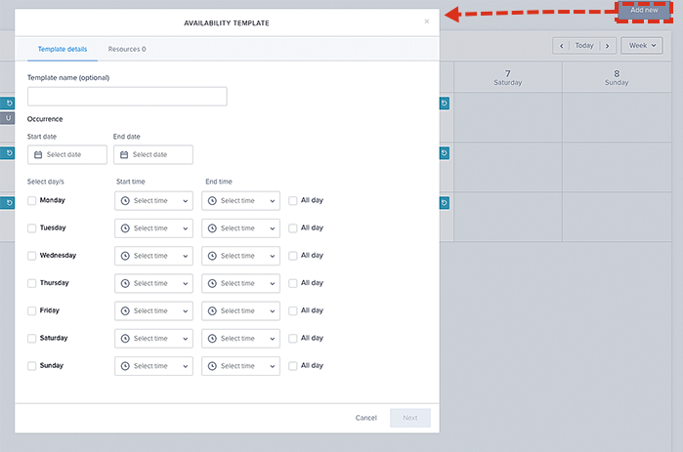Open Tuesday start time dropdown
This screenshot has height=452, width=683.
click(x=153, y=228)
